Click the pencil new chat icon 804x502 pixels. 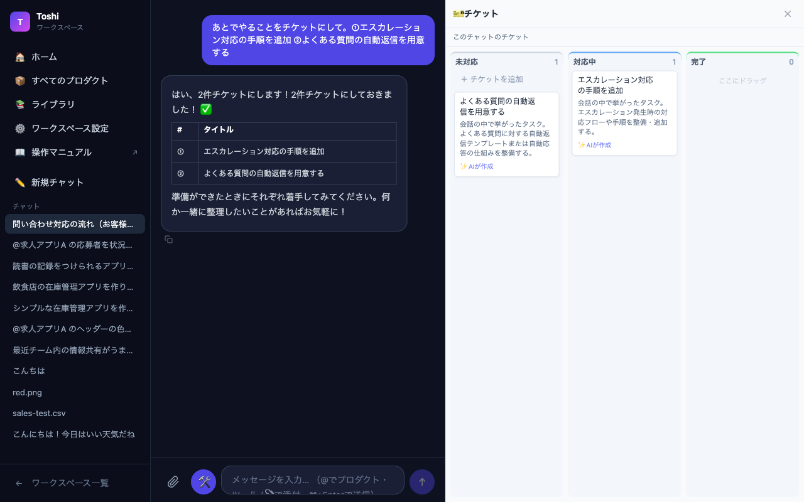[x=20, y=182]
